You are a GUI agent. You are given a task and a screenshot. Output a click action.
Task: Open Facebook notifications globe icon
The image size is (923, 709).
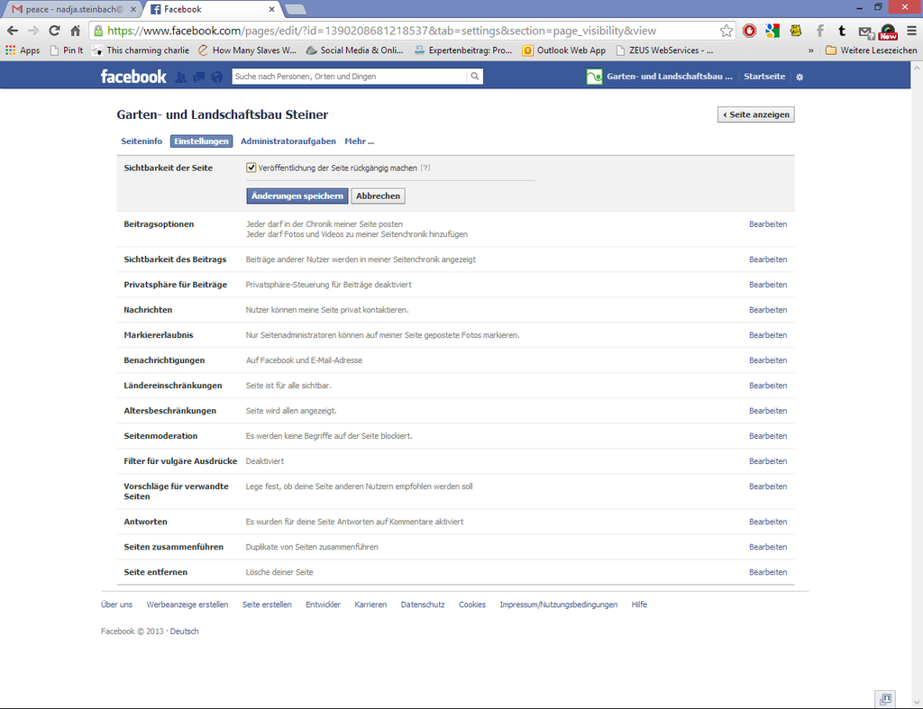(x=217, y=77)
